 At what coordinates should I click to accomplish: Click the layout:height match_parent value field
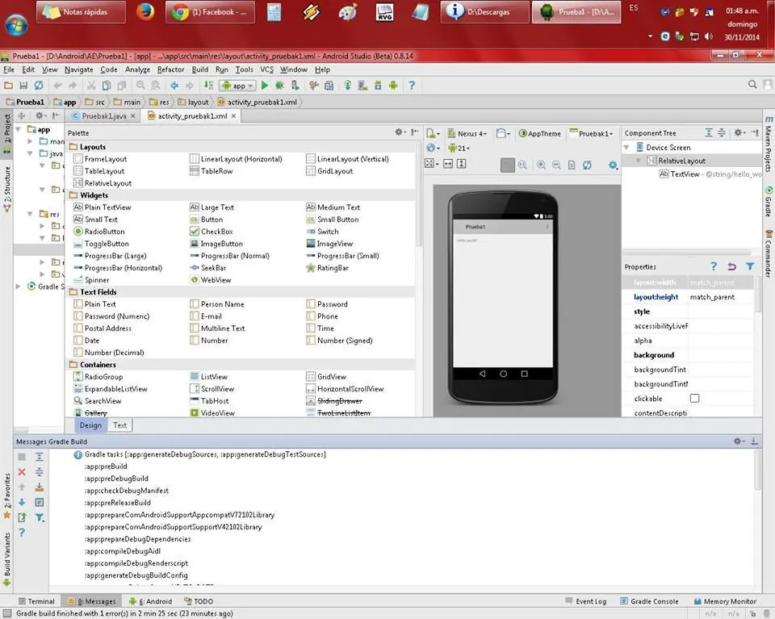tap(719, 297)
